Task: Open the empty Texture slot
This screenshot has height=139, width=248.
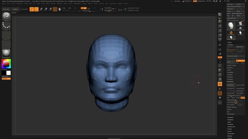Action: point(6,44)
